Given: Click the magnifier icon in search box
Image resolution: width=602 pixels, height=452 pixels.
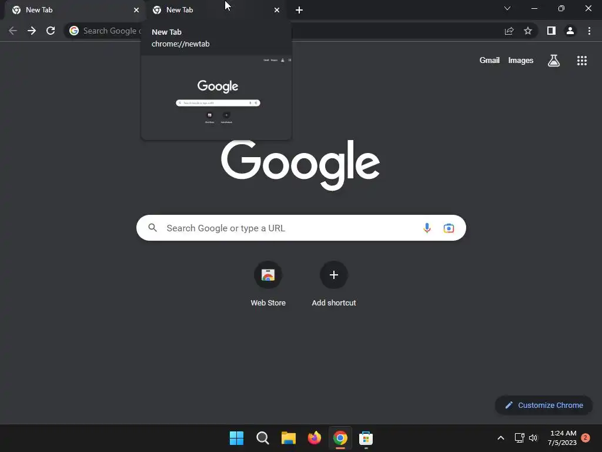Looking at the screenshot, I should pos(153,228).
